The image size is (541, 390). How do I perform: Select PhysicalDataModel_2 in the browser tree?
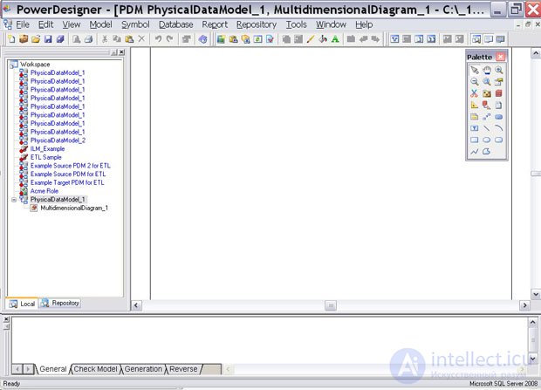click(58, 140)
